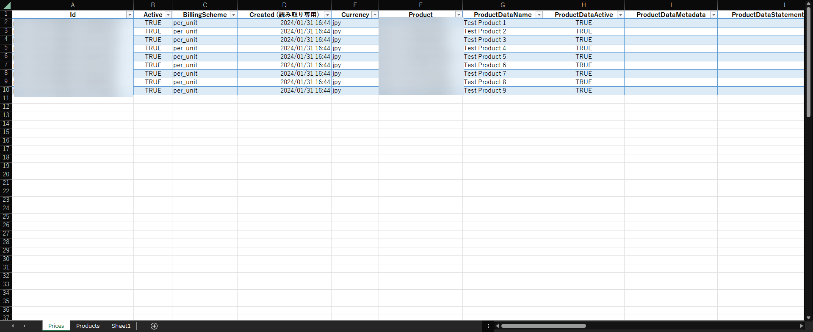Select cell 'Test Product 1'
Viewport: 813px width, 332px height.
point(503,23)
